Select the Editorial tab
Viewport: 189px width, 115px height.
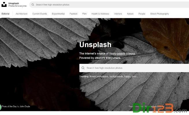tap(5, 14)
